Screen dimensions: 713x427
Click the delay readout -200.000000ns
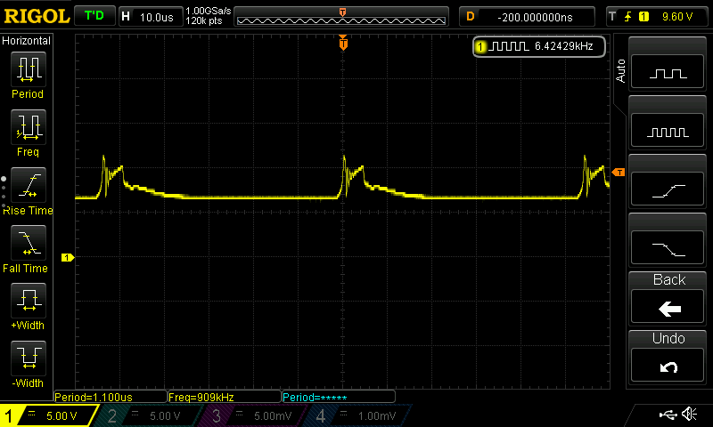(x=528, y=17)
